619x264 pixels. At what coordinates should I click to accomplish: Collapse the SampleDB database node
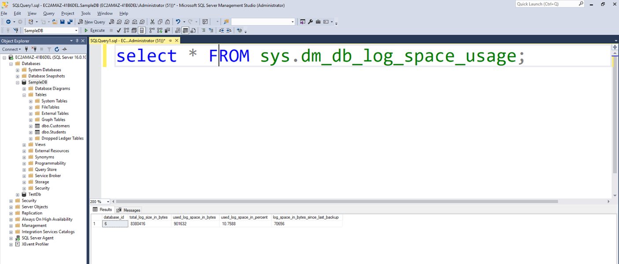[18, 82]
